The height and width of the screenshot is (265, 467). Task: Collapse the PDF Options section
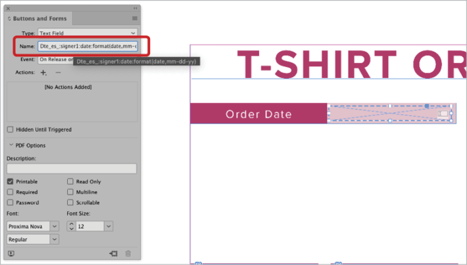tap(11, 145)
